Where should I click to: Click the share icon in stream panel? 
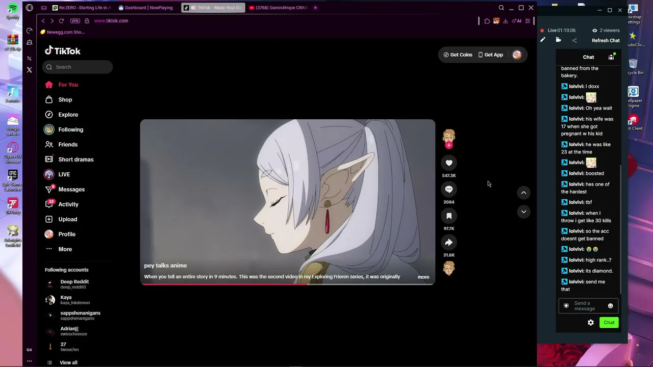tap(574, 40)
